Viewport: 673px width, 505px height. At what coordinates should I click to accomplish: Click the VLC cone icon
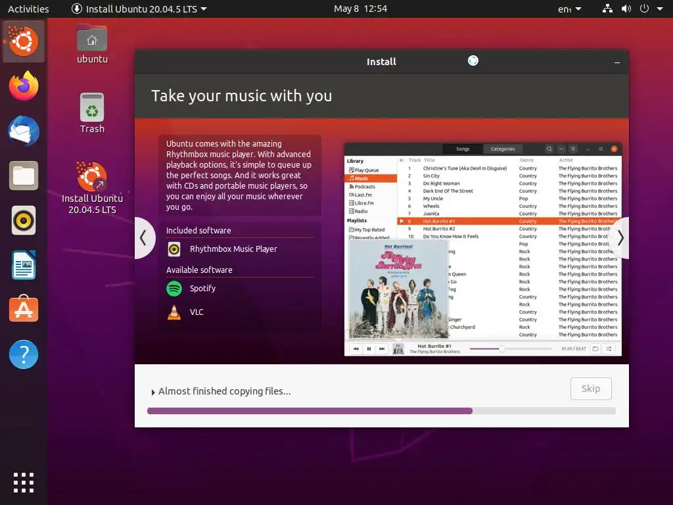174,312
